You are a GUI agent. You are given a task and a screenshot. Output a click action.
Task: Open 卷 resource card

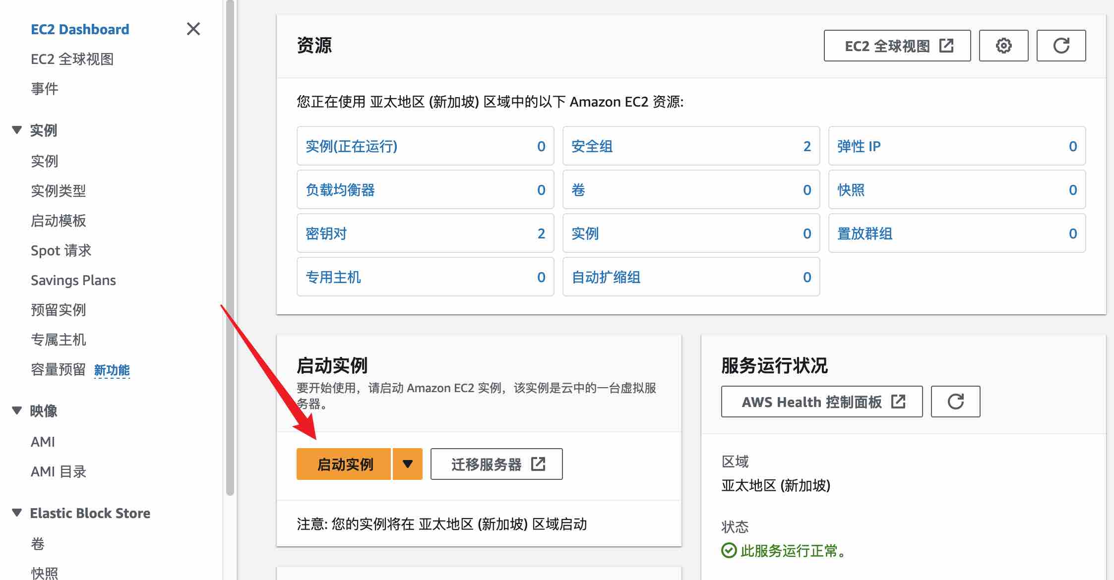pyautogui.click(x=691, y=189)
